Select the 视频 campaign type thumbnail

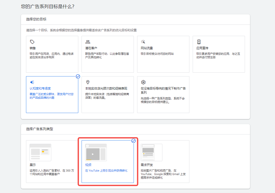tap(96, 152)
